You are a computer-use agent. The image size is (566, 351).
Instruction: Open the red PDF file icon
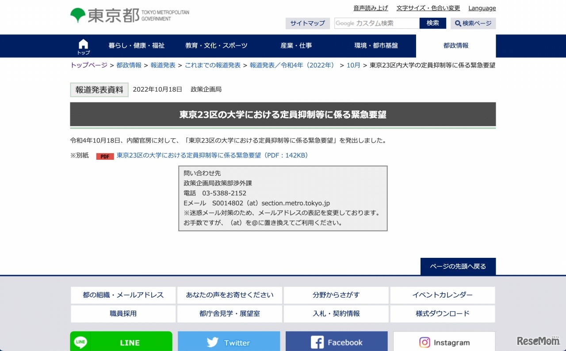pyautogui.click(x=105, y=156)
